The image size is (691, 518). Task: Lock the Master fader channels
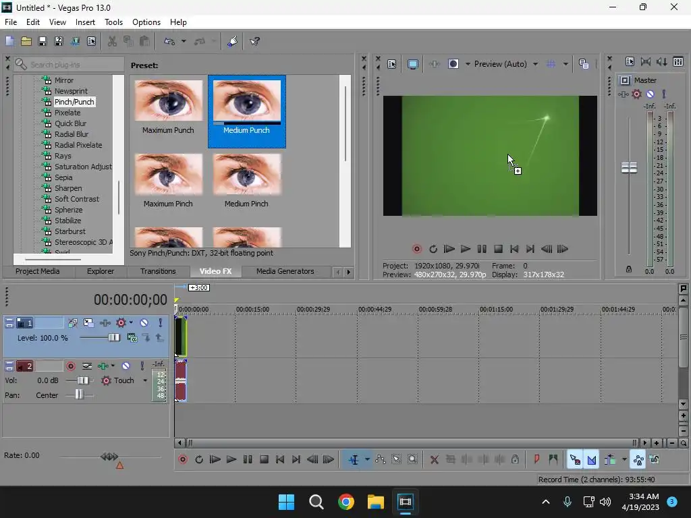tap(629, 269)
